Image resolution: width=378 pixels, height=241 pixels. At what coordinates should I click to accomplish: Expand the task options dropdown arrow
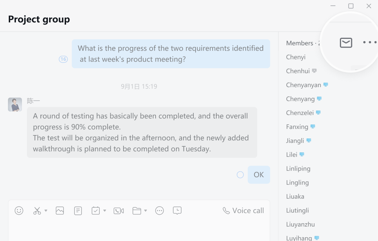tap(105, 211)
